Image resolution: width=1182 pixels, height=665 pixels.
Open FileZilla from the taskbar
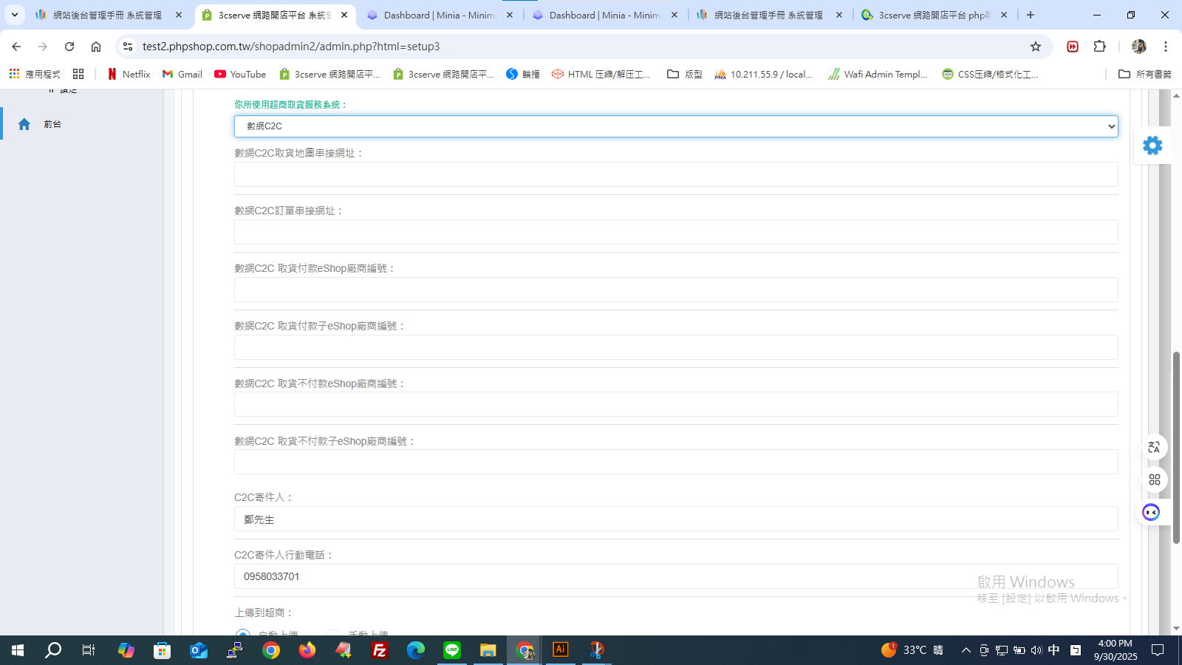[380, 650]
